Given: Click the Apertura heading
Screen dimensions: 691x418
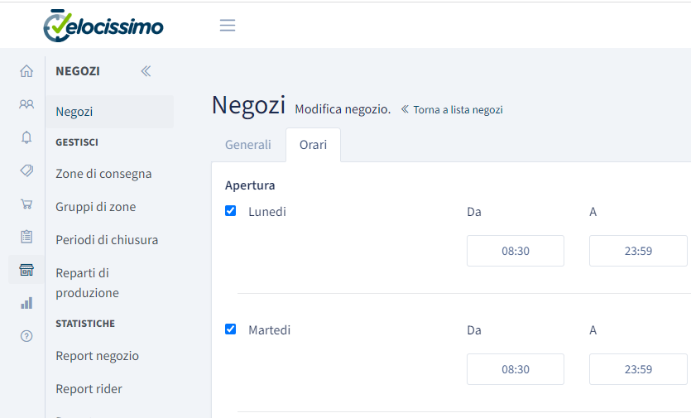Looking at the screenshot, I should [250, 185].
